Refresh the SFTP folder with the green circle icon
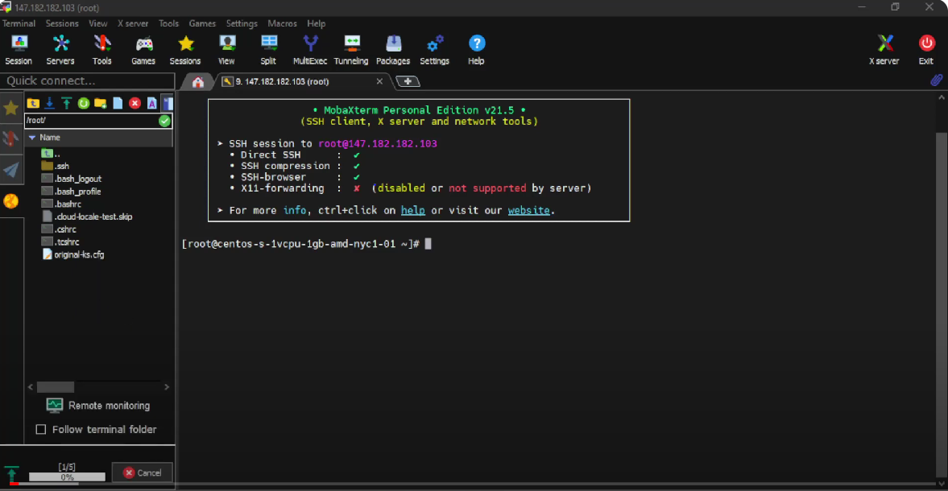 (x=84, y=103)
